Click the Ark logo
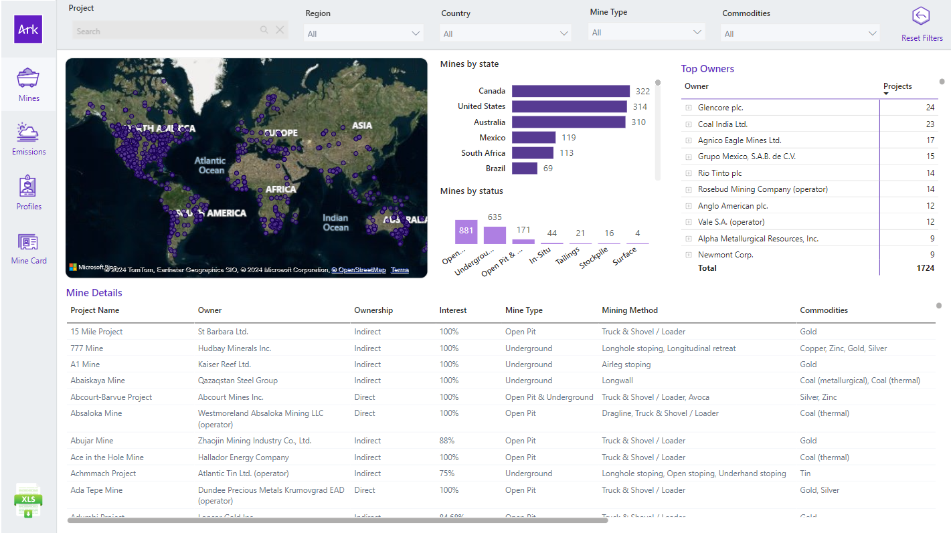The image size is (951, 533). coord(28,29)
